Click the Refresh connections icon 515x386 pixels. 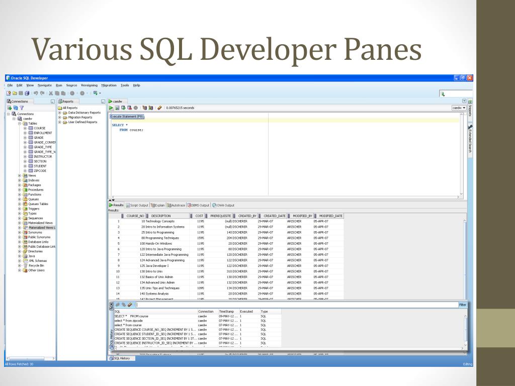(x=16, y=108)
